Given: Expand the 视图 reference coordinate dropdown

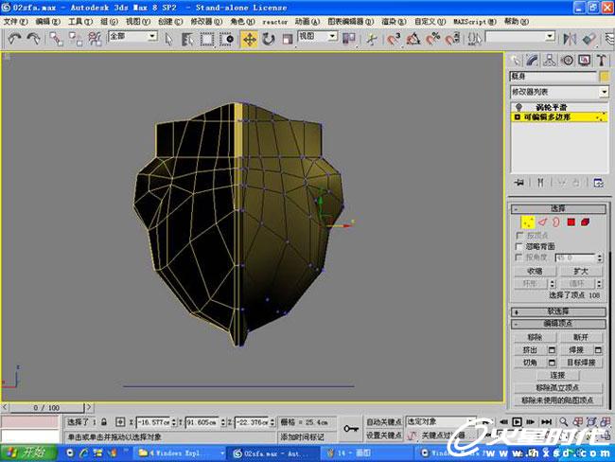Looking at the screenshot, I should [332, 37].
